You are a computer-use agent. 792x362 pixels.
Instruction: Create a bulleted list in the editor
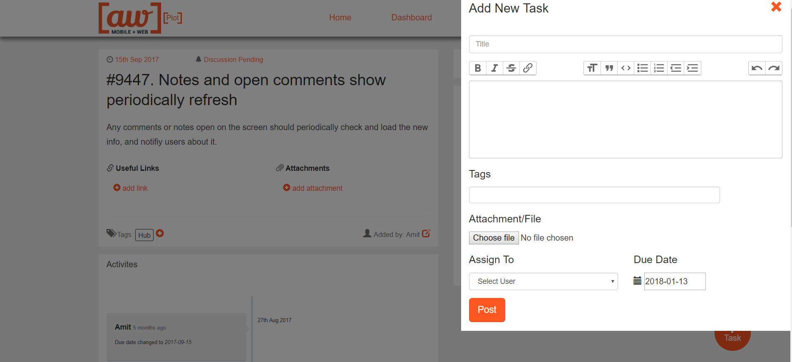pos(642,68)
